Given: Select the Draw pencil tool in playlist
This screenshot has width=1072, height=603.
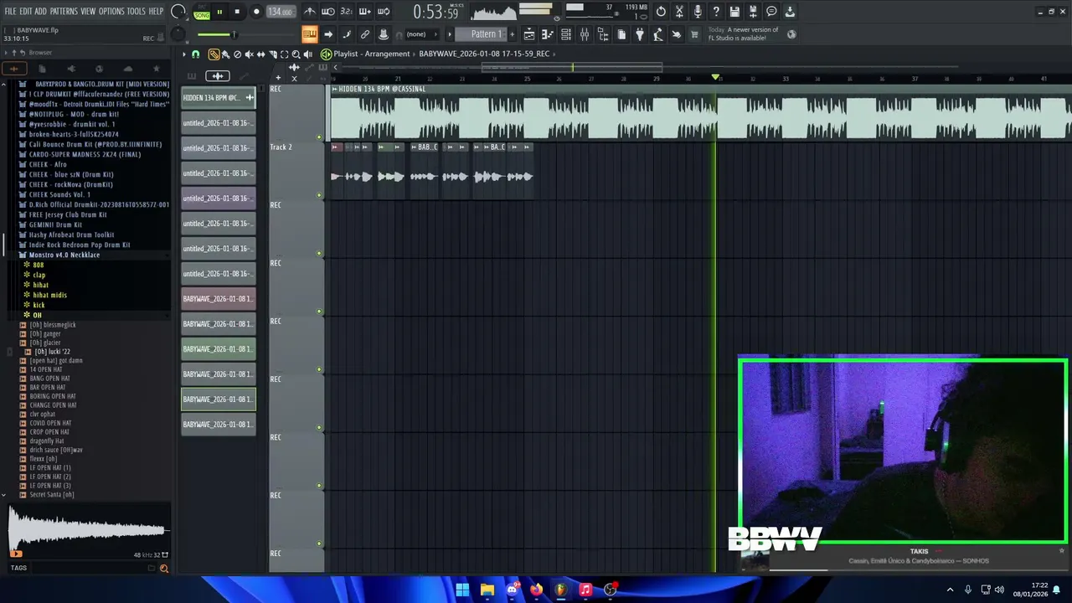Looking at the screenshot, I should pos(214,54).
